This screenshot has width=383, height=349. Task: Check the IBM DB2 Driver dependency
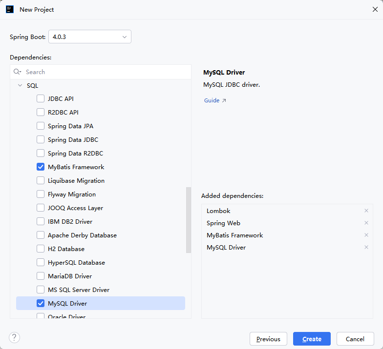(41, 221)
